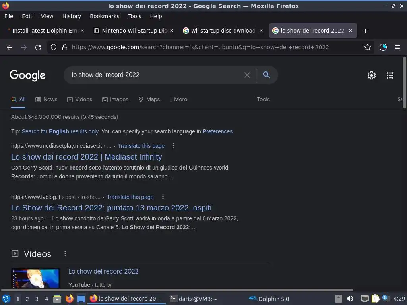Switch to workspace 4 in taskbar
This screenshot has height=305, width=407.
[x=47, y=299]
